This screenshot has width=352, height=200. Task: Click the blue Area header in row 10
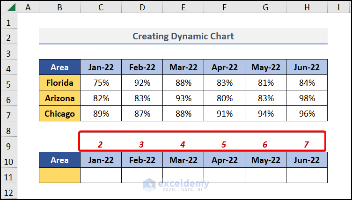(59, 160)
